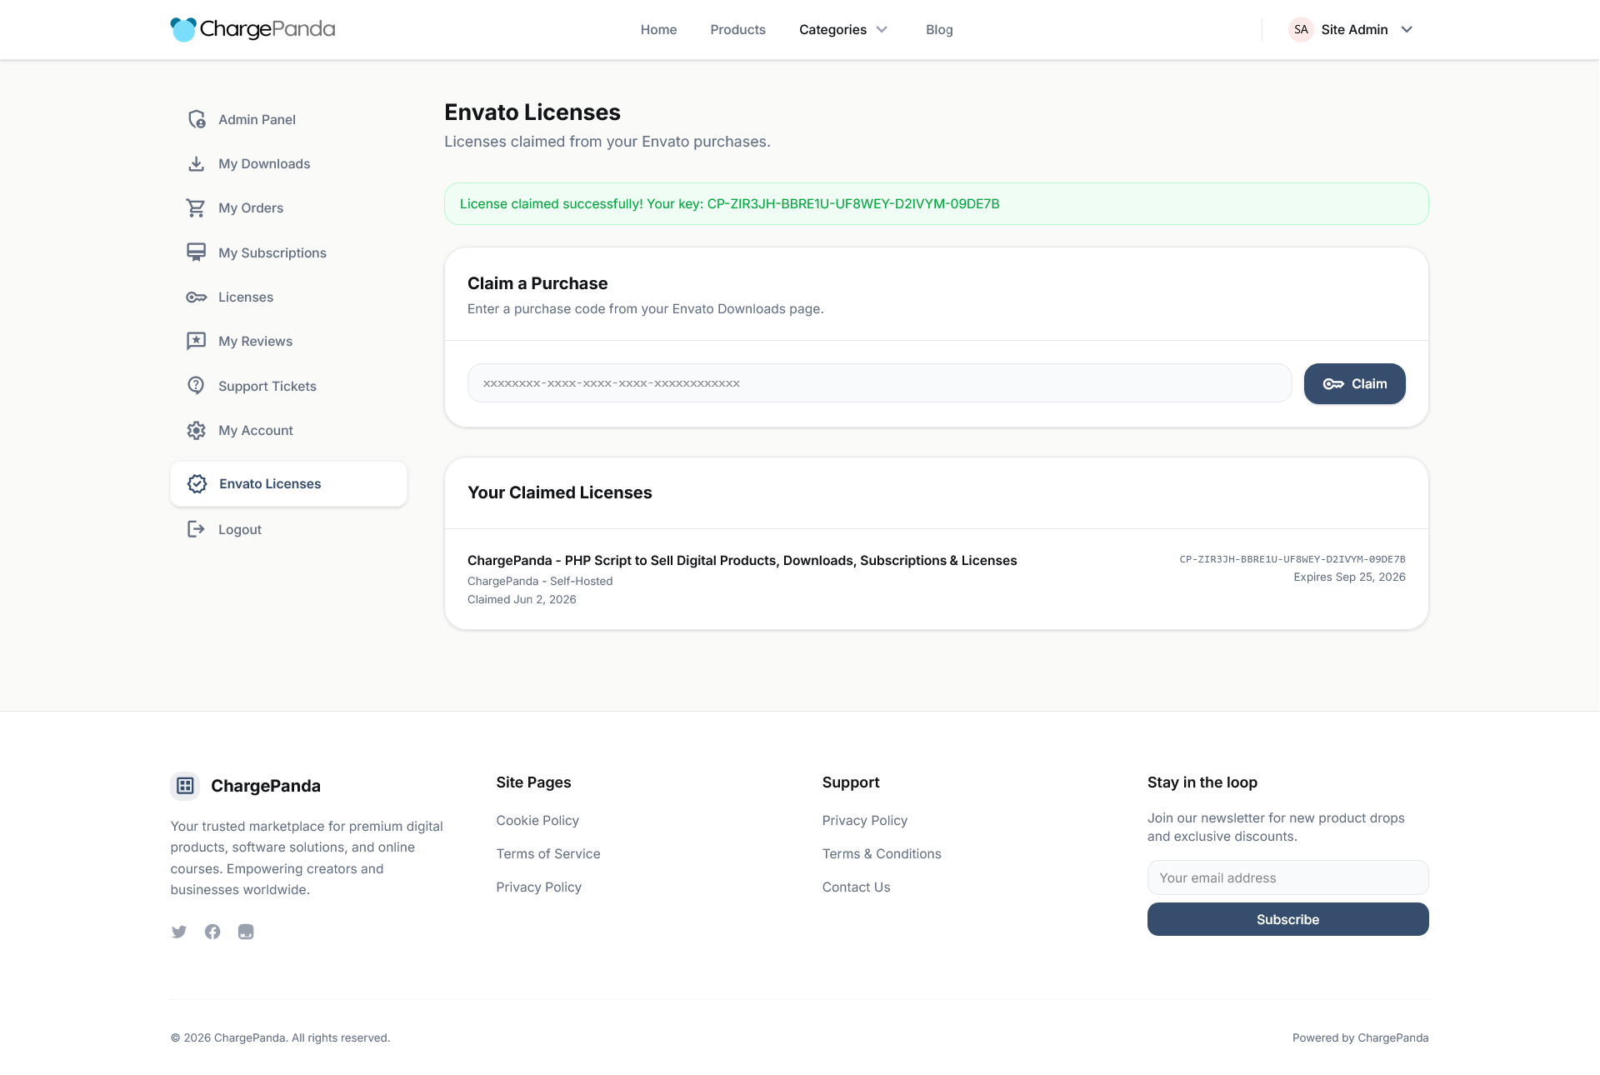
Task: Click the license success message banner
Action: click(x=936, y=203)
